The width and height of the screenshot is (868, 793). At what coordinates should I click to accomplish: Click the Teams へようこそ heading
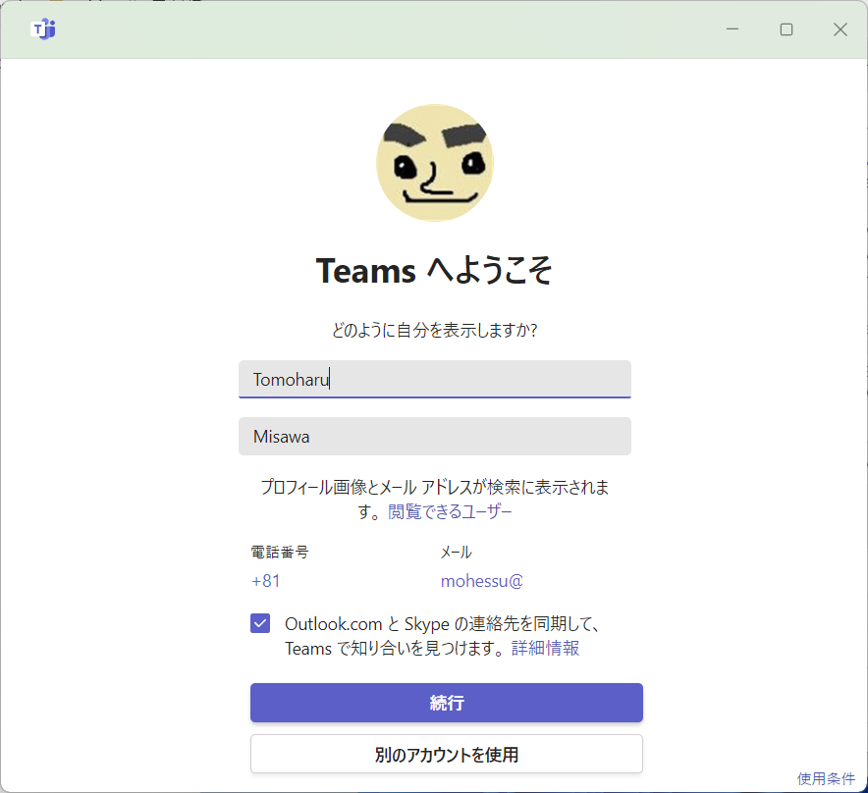click(434, 271)
